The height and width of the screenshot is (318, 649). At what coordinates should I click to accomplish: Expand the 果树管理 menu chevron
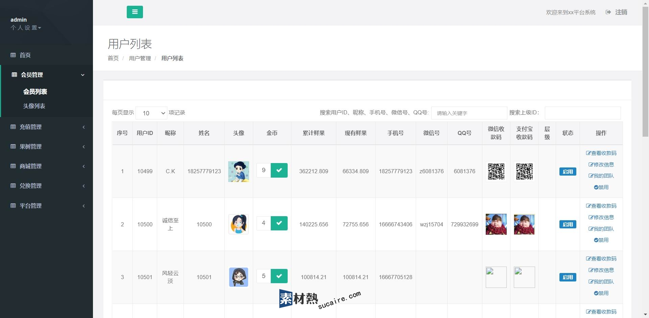tap(83, 147)
